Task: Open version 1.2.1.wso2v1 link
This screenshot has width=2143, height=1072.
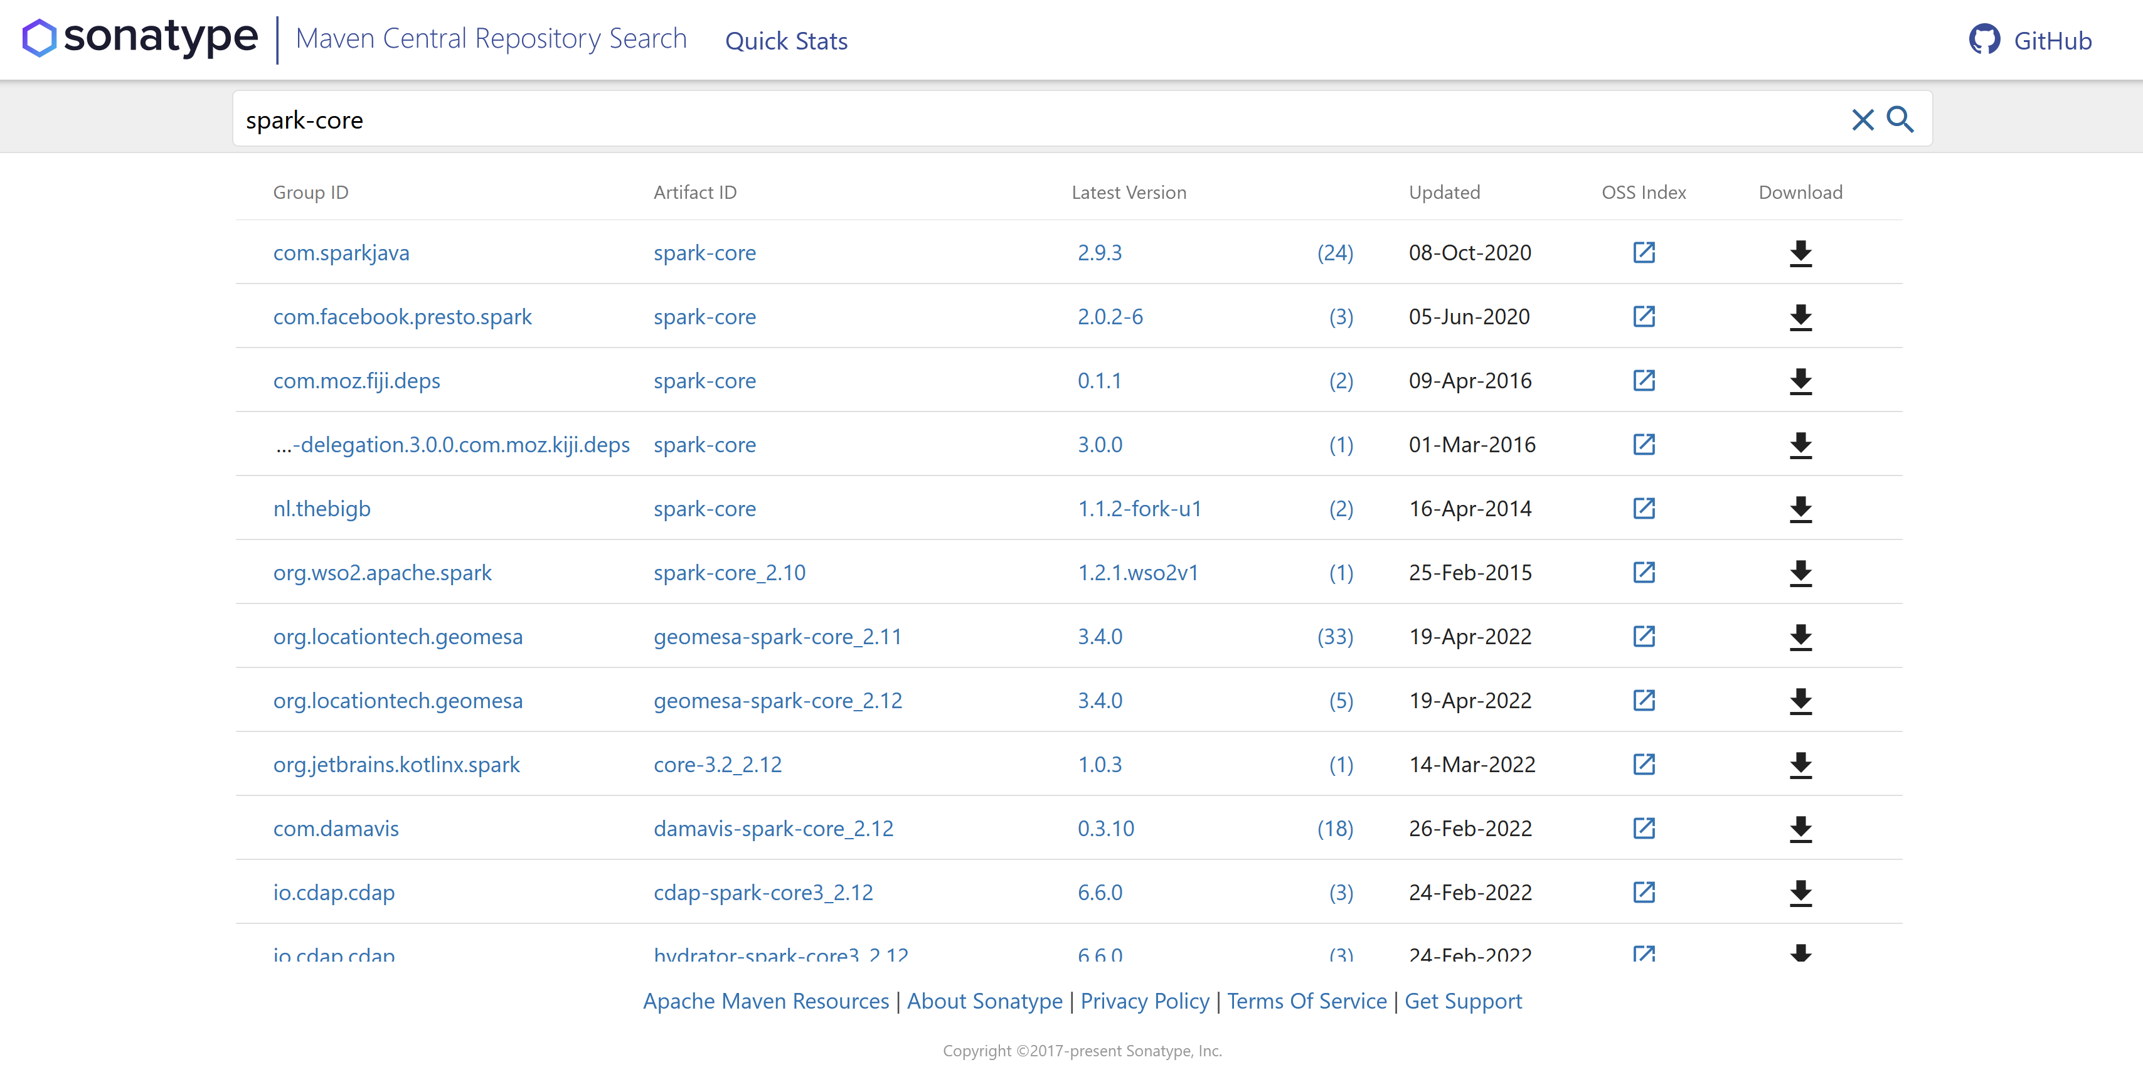Action: click(x=1137, y=572)
